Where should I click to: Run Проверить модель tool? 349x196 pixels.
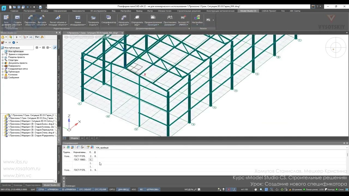coord(94,20)
